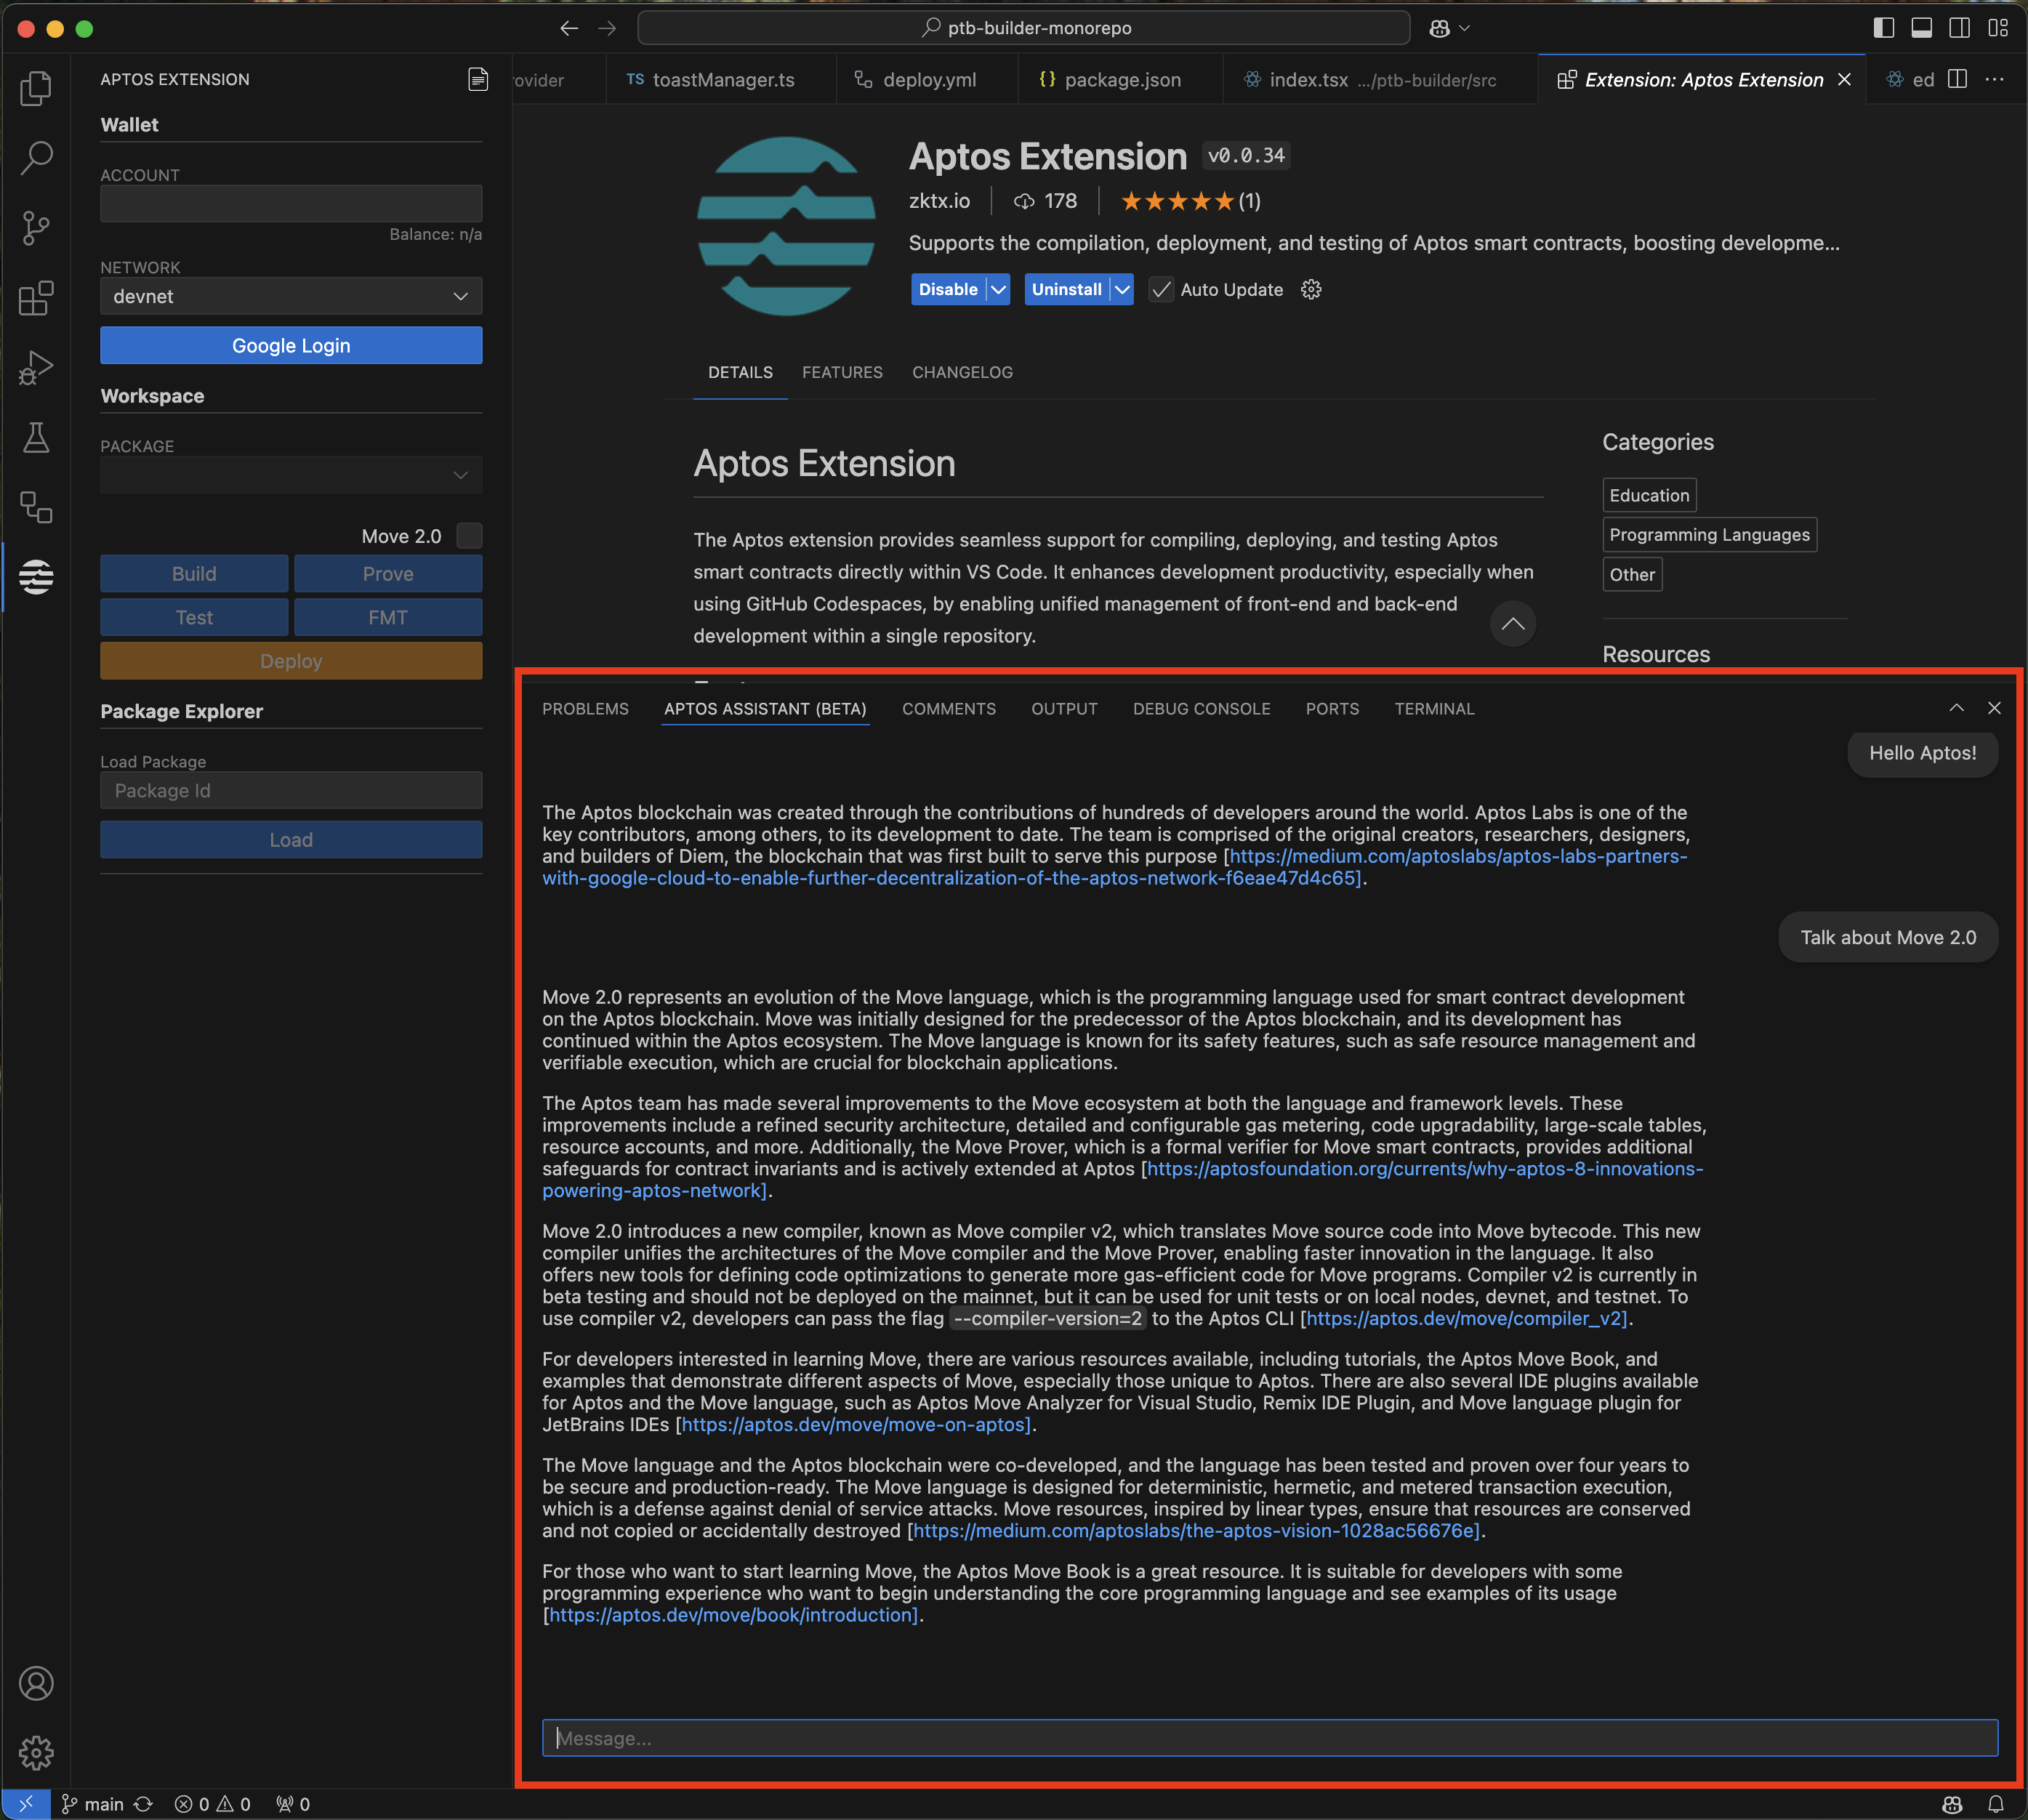Toggle the Auto Update checkbox

(x=1161, y=290)
